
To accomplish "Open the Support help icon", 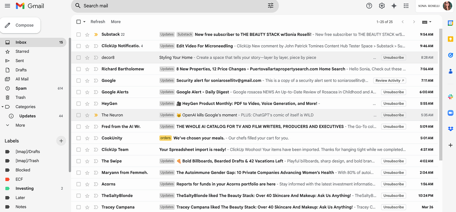I will coord(369,6).
